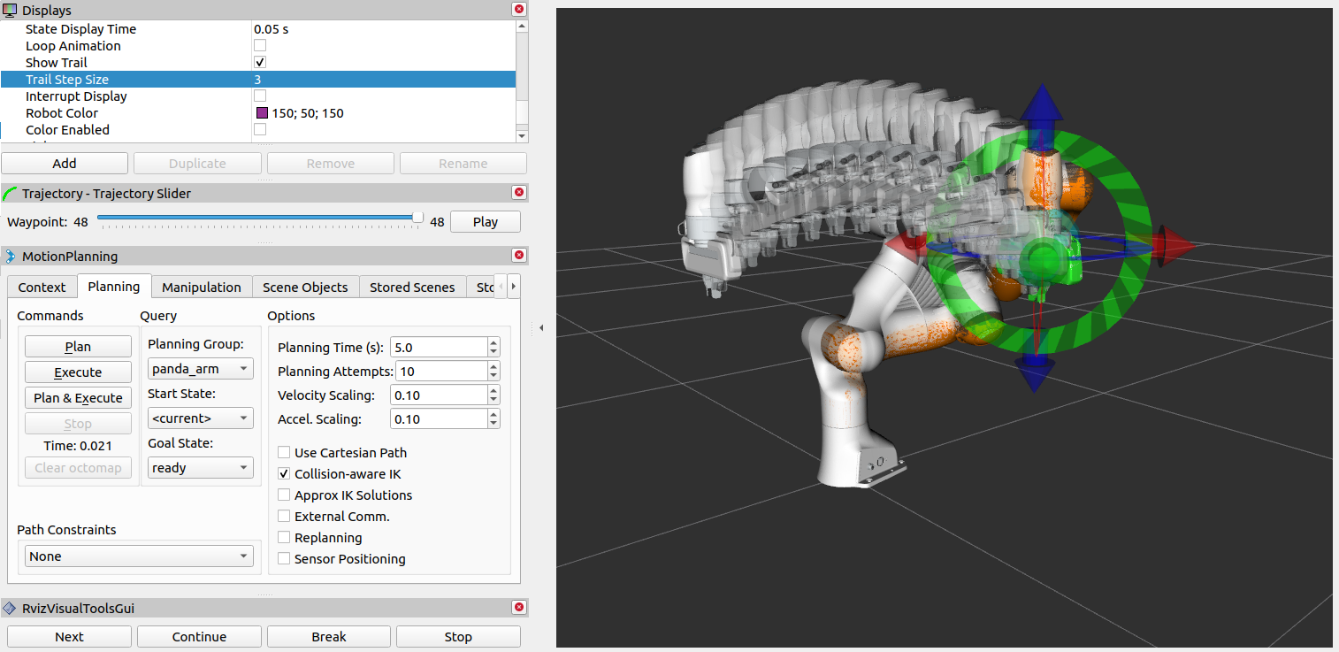Click the purple Robot Color swatch
Screen dimensions: 1339x652
click(263, 113)
